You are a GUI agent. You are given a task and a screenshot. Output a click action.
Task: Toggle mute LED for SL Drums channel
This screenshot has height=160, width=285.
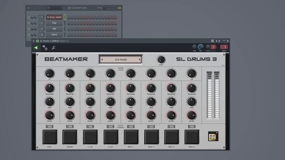(x=28, y=17)
